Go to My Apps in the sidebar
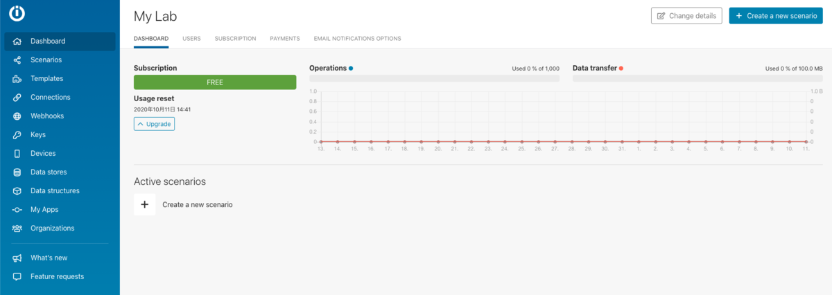832x295 pixels. [60, 210]
